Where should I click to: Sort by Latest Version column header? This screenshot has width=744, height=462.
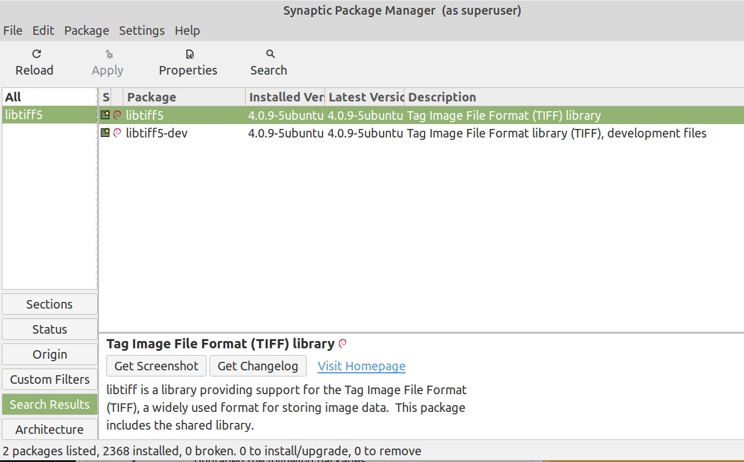click(x=365, y=97)
